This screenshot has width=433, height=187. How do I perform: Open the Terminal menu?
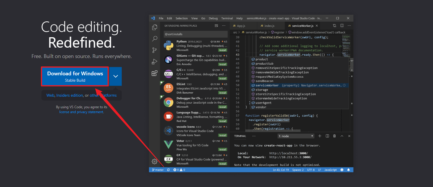(227, 18)
